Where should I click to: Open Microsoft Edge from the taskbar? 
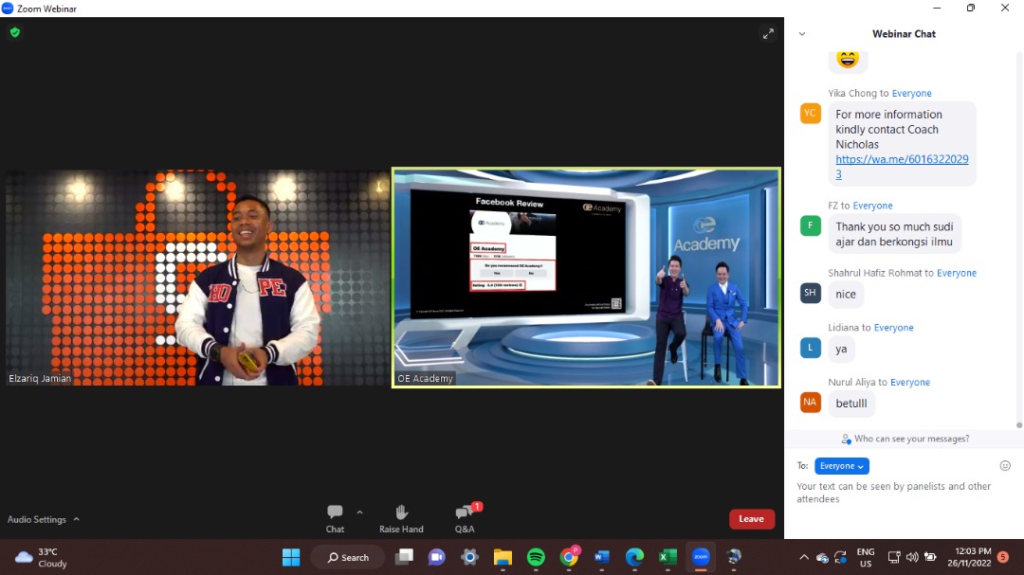pos(634,557)
